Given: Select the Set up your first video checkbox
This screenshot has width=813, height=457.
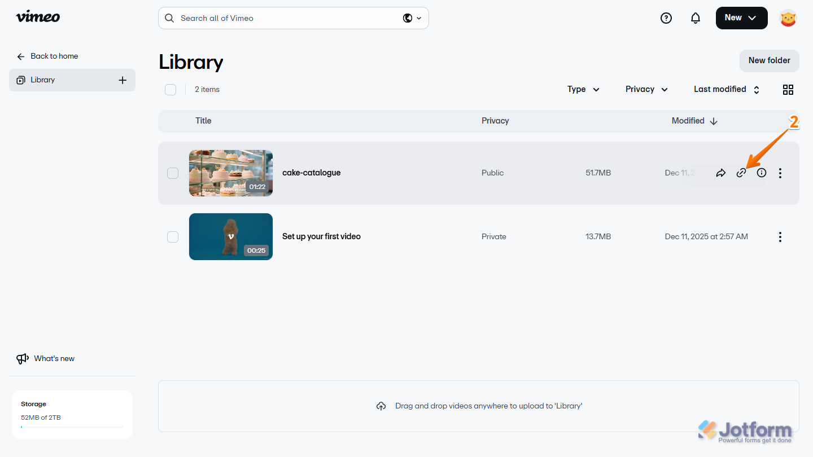Looking at the screenshot, I should (173, 236).
